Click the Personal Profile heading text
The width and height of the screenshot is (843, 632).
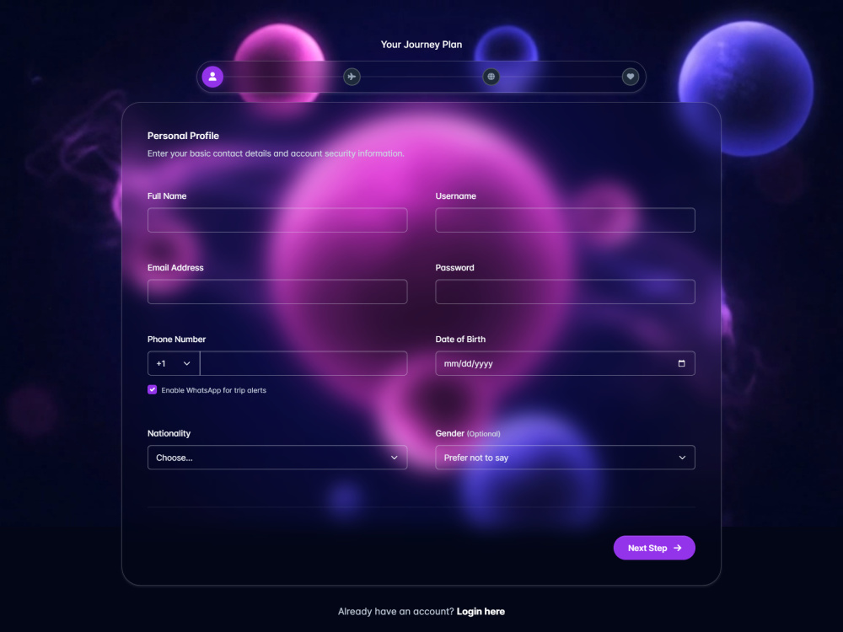[183, 136]
